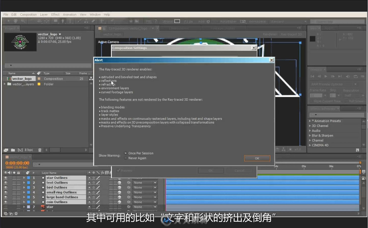Image resolution: width=368 pixels, height=228 pixels.
Task: Delete selected project item with trash icon
Action: 40,150
